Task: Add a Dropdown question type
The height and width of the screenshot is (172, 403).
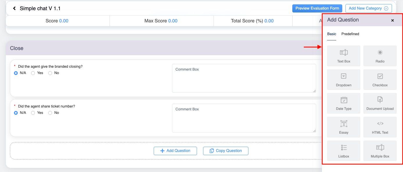Action: coord(343,80)
